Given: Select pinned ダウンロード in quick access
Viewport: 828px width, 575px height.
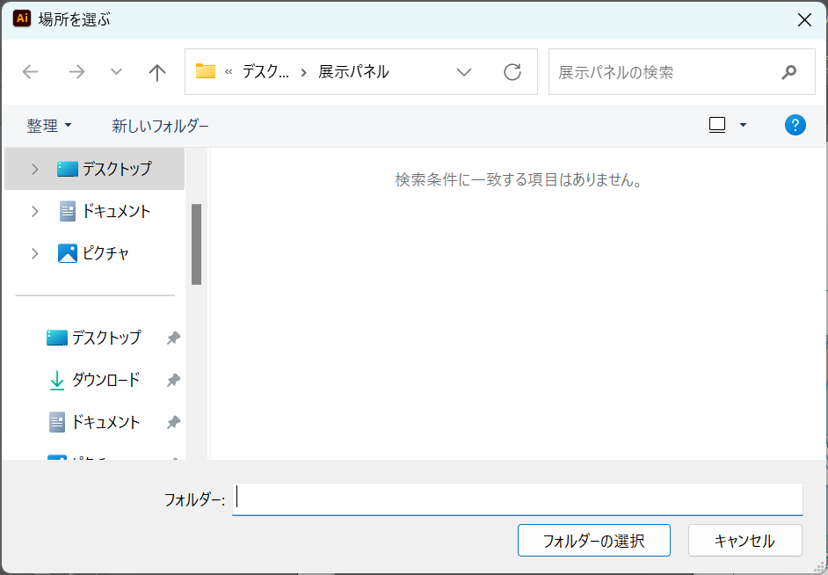Looking at the screenshot, I should click(105, 380).
